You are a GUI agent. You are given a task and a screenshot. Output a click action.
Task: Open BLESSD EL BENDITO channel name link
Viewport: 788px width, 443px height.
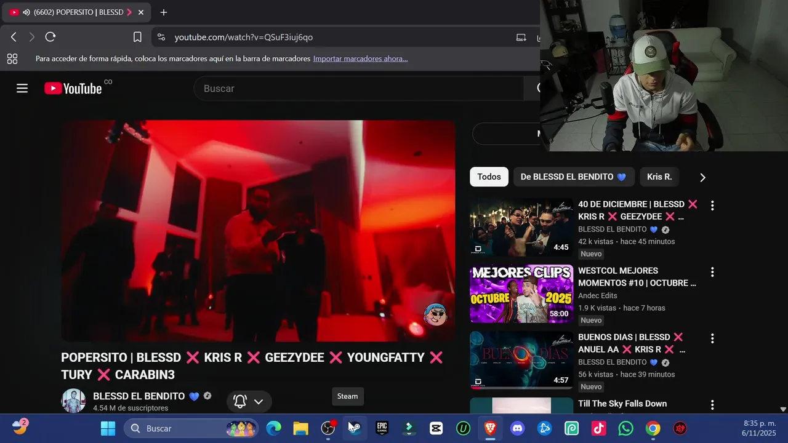139,396
